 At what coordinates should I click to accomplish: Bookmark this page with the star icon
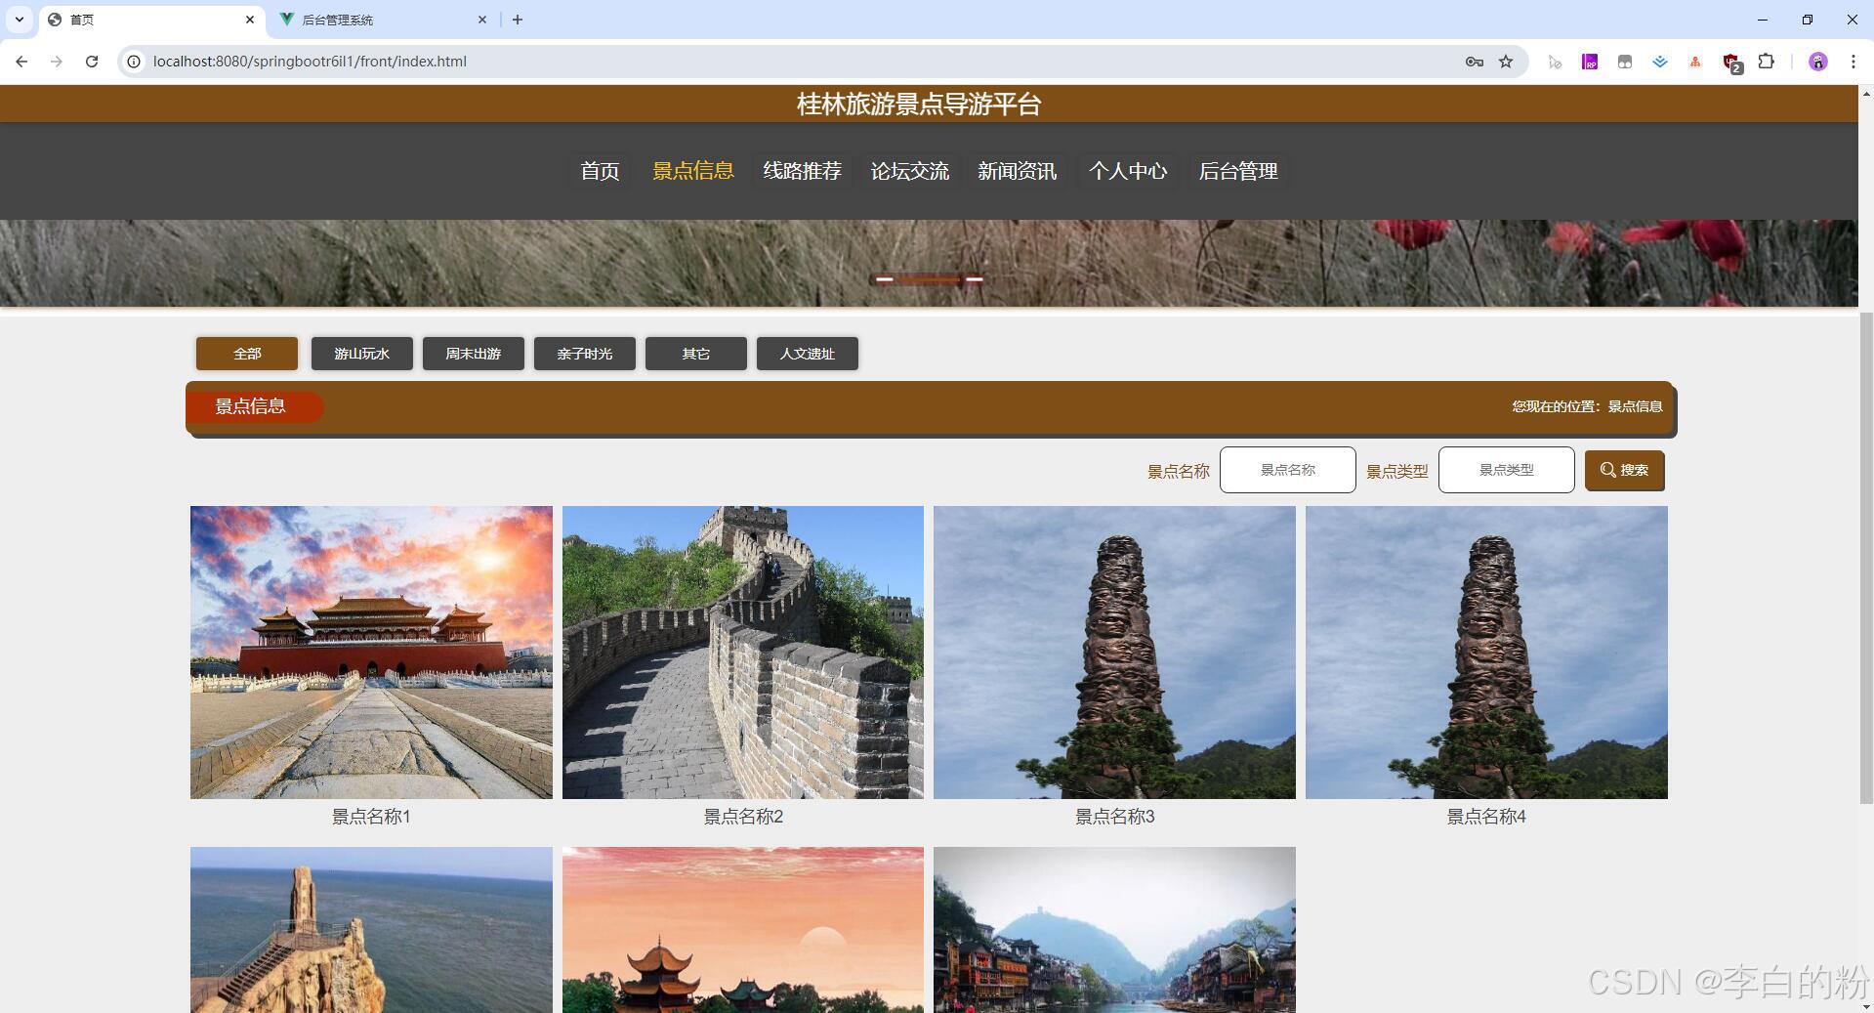pos(1506,62)
